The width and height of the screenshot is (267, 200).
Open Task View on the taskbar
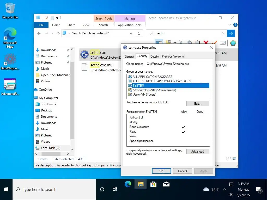click(x=115, y=189)
